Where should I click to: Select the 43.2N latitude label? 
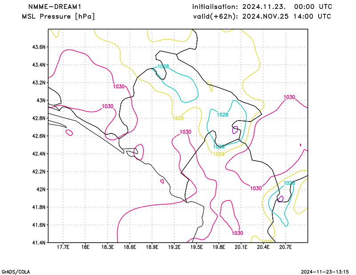point(39,83)
